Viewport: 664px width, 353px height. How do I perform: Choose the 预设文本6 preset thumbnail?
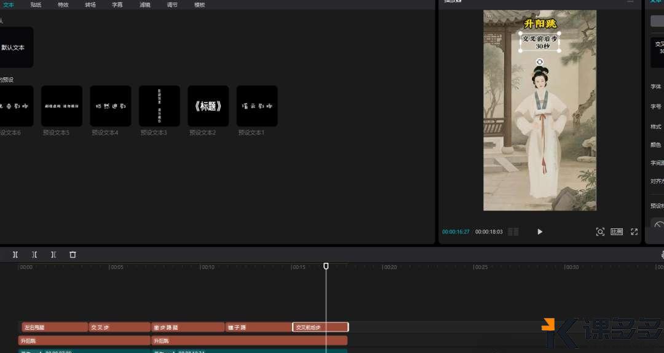tap(15, 106)
